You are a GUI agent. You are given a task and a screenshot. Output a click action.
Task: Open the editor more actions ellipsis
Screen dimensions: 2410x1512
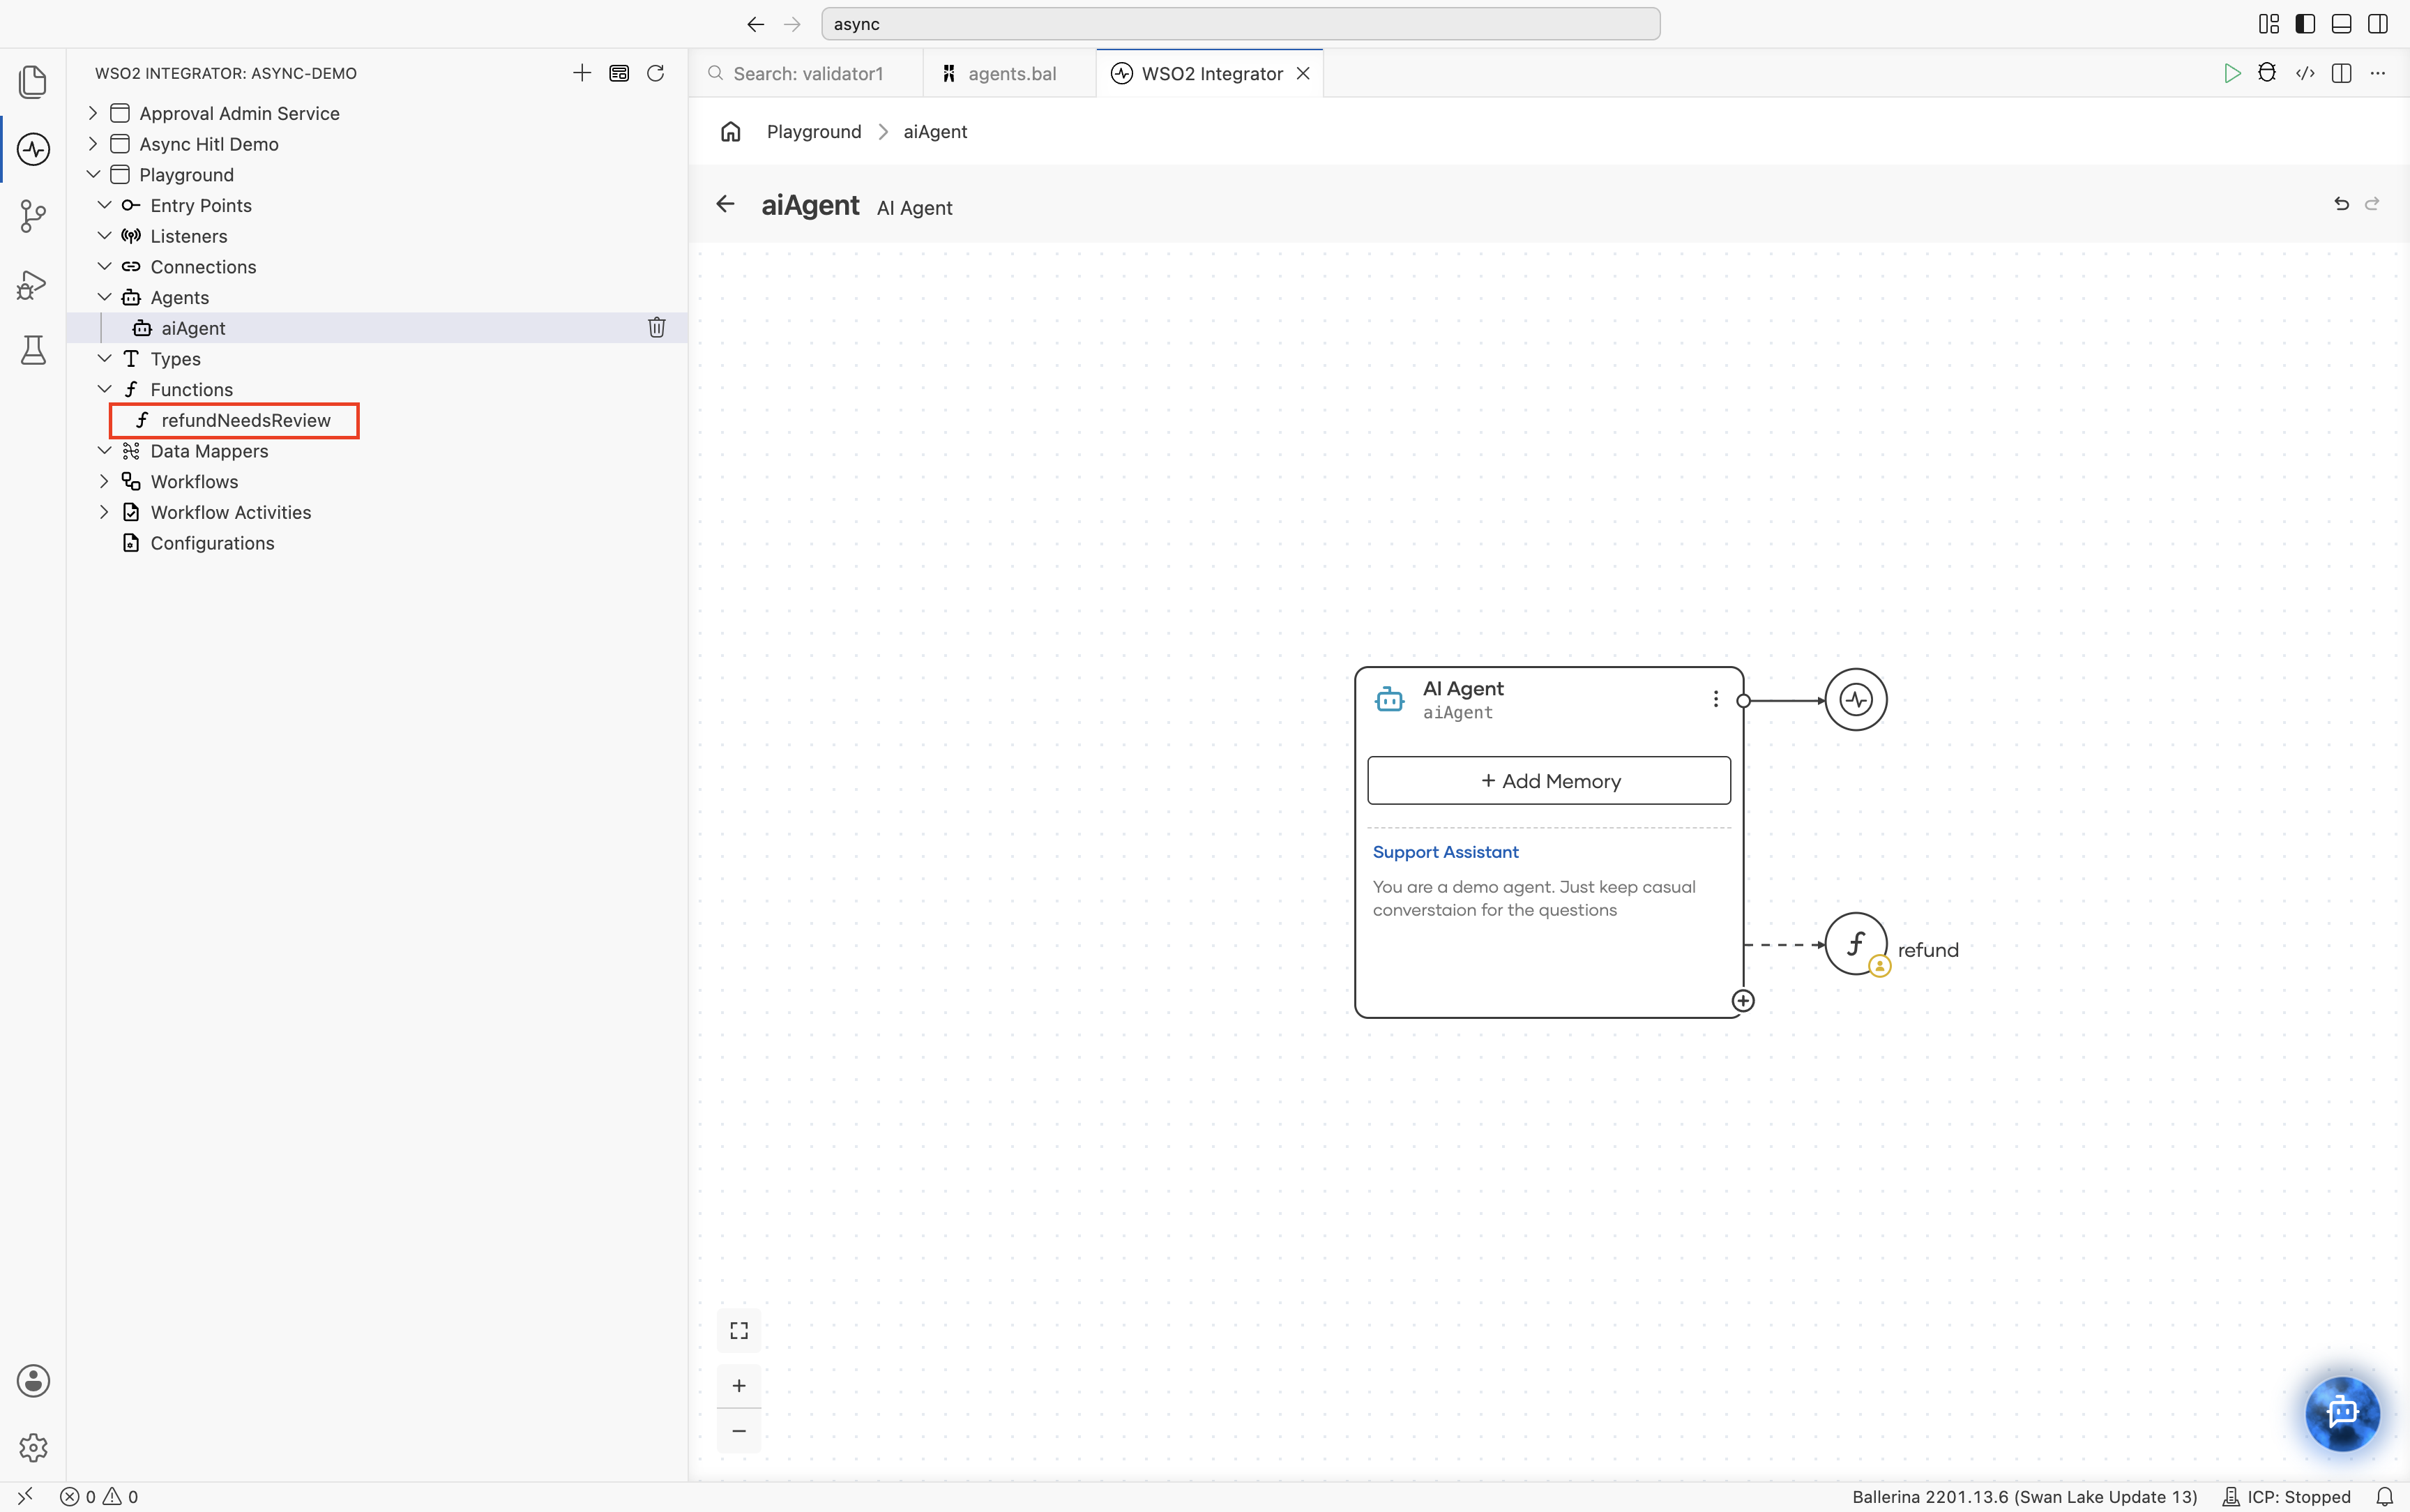click(2378, 73)
